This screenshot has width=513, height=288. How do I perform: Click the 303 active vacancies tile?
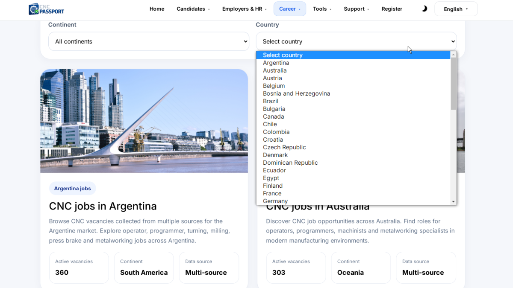pyautogui.click(x=296, y=268)
